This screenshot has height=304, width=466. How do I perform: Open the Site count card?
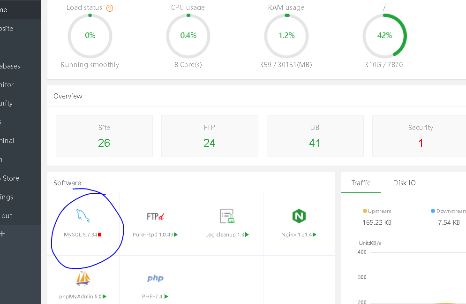pos(105,136)
